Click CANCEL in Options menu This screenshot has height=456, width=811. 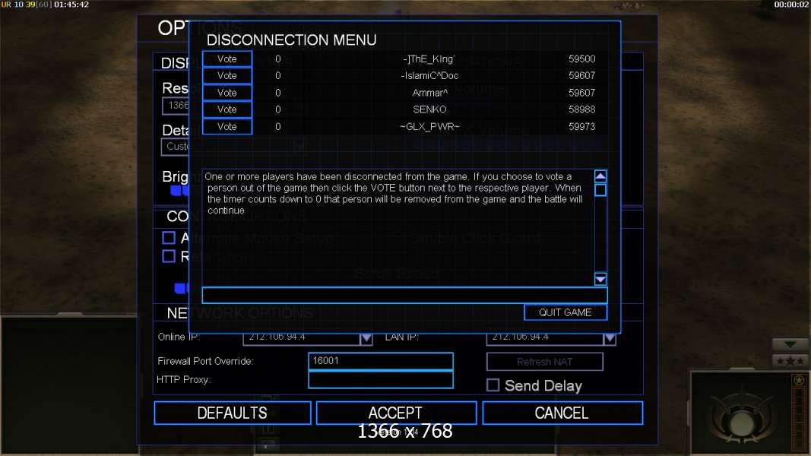[x=562, y=413]
